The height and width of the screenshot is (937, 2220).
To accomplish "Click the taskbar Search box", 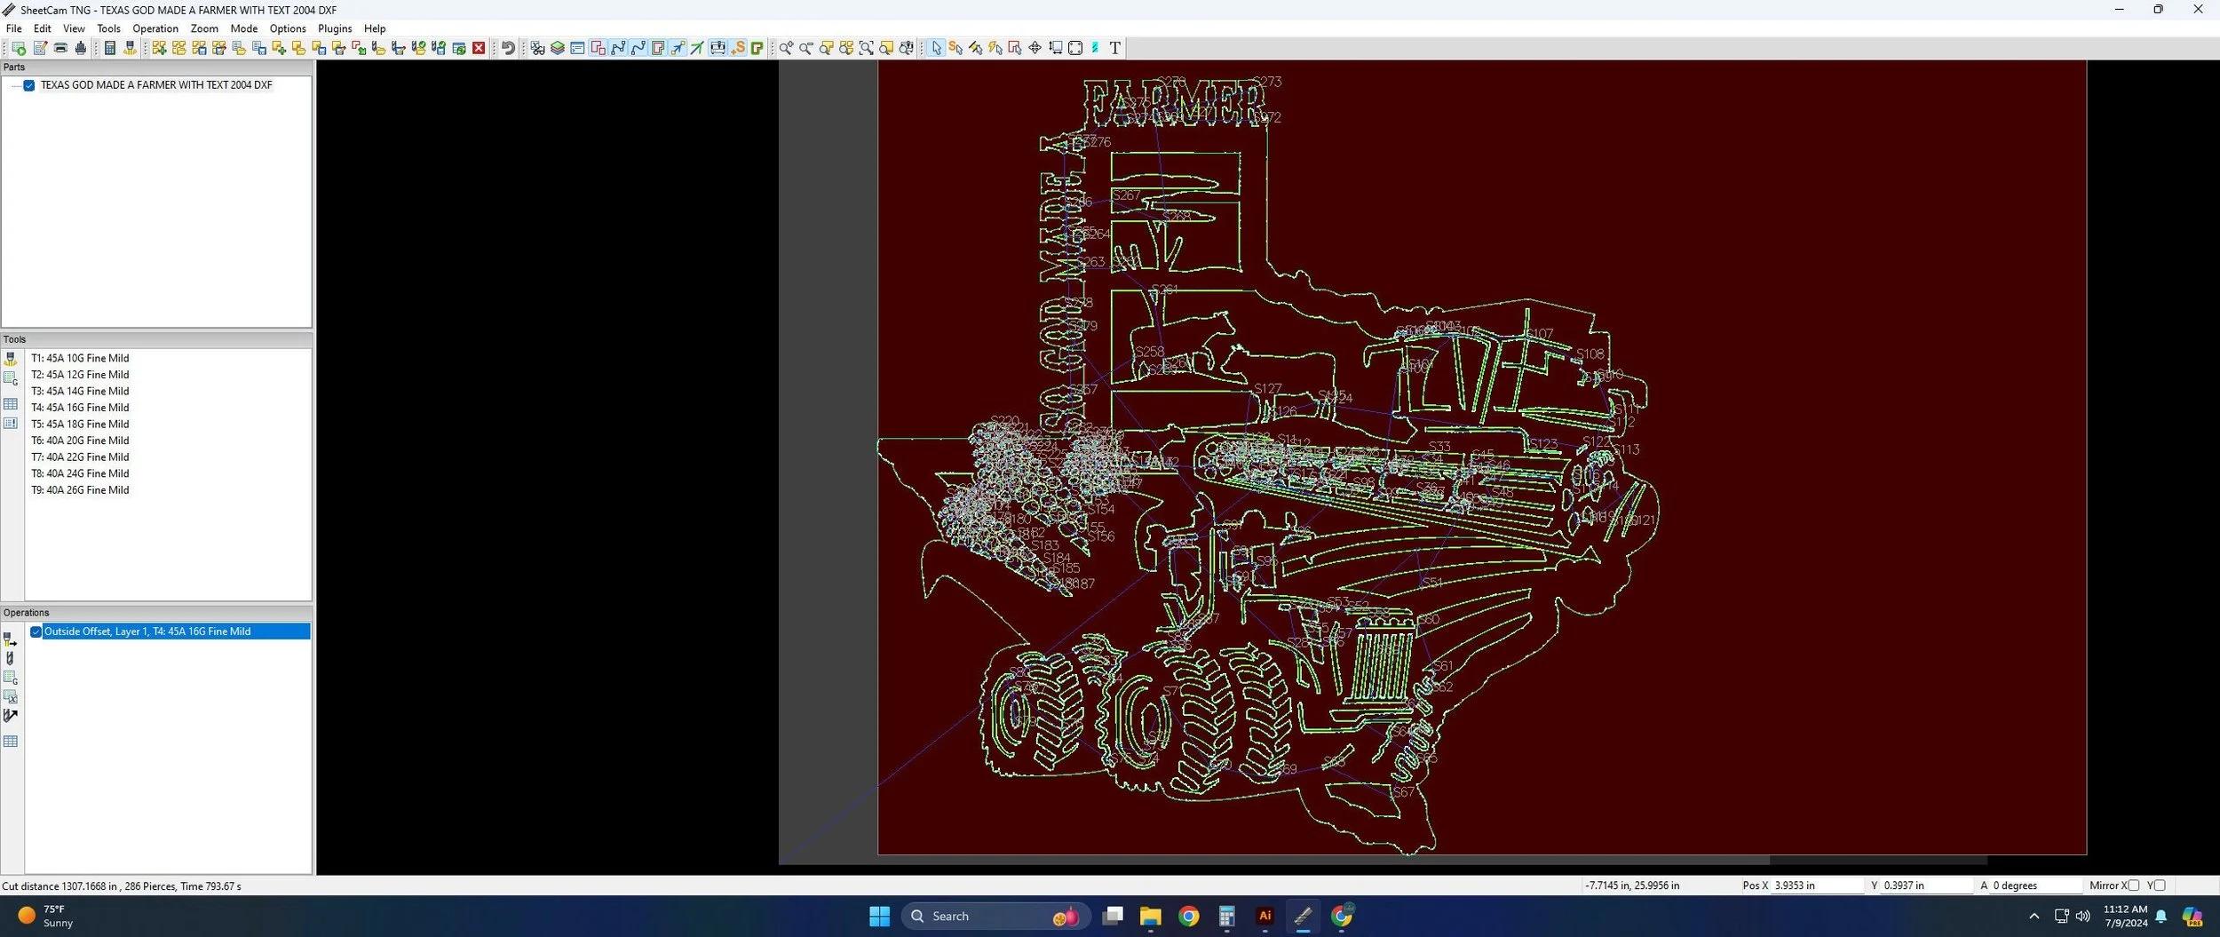I will coord(996,916).
